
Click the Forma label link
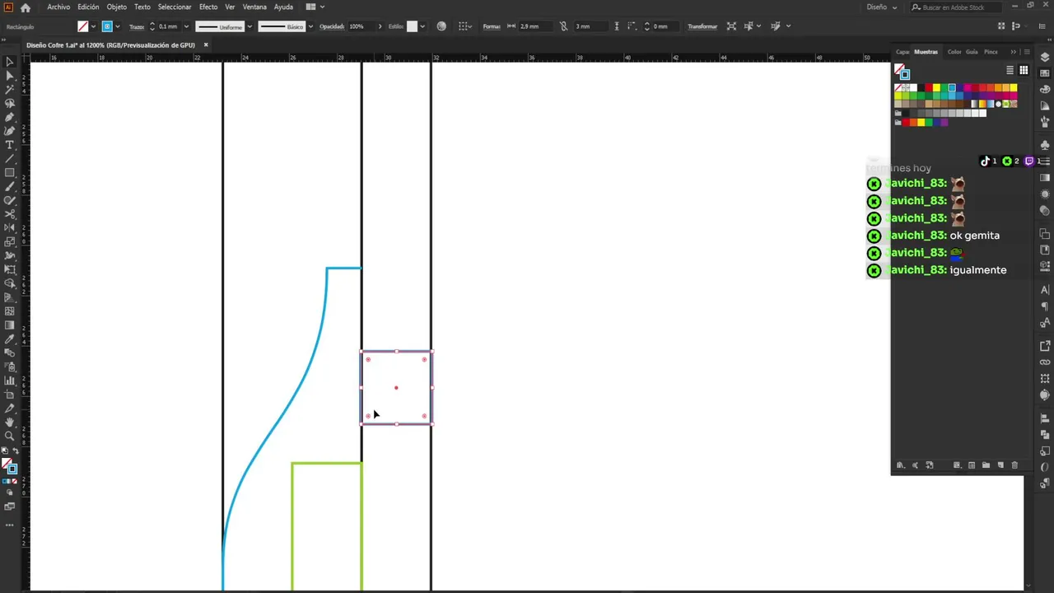point(492,26)
